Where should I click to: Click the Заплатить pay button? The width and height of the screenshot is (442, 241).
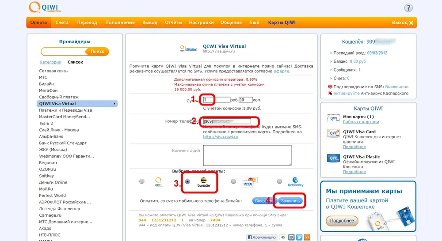pyautogui.click(x=290, y=201)
